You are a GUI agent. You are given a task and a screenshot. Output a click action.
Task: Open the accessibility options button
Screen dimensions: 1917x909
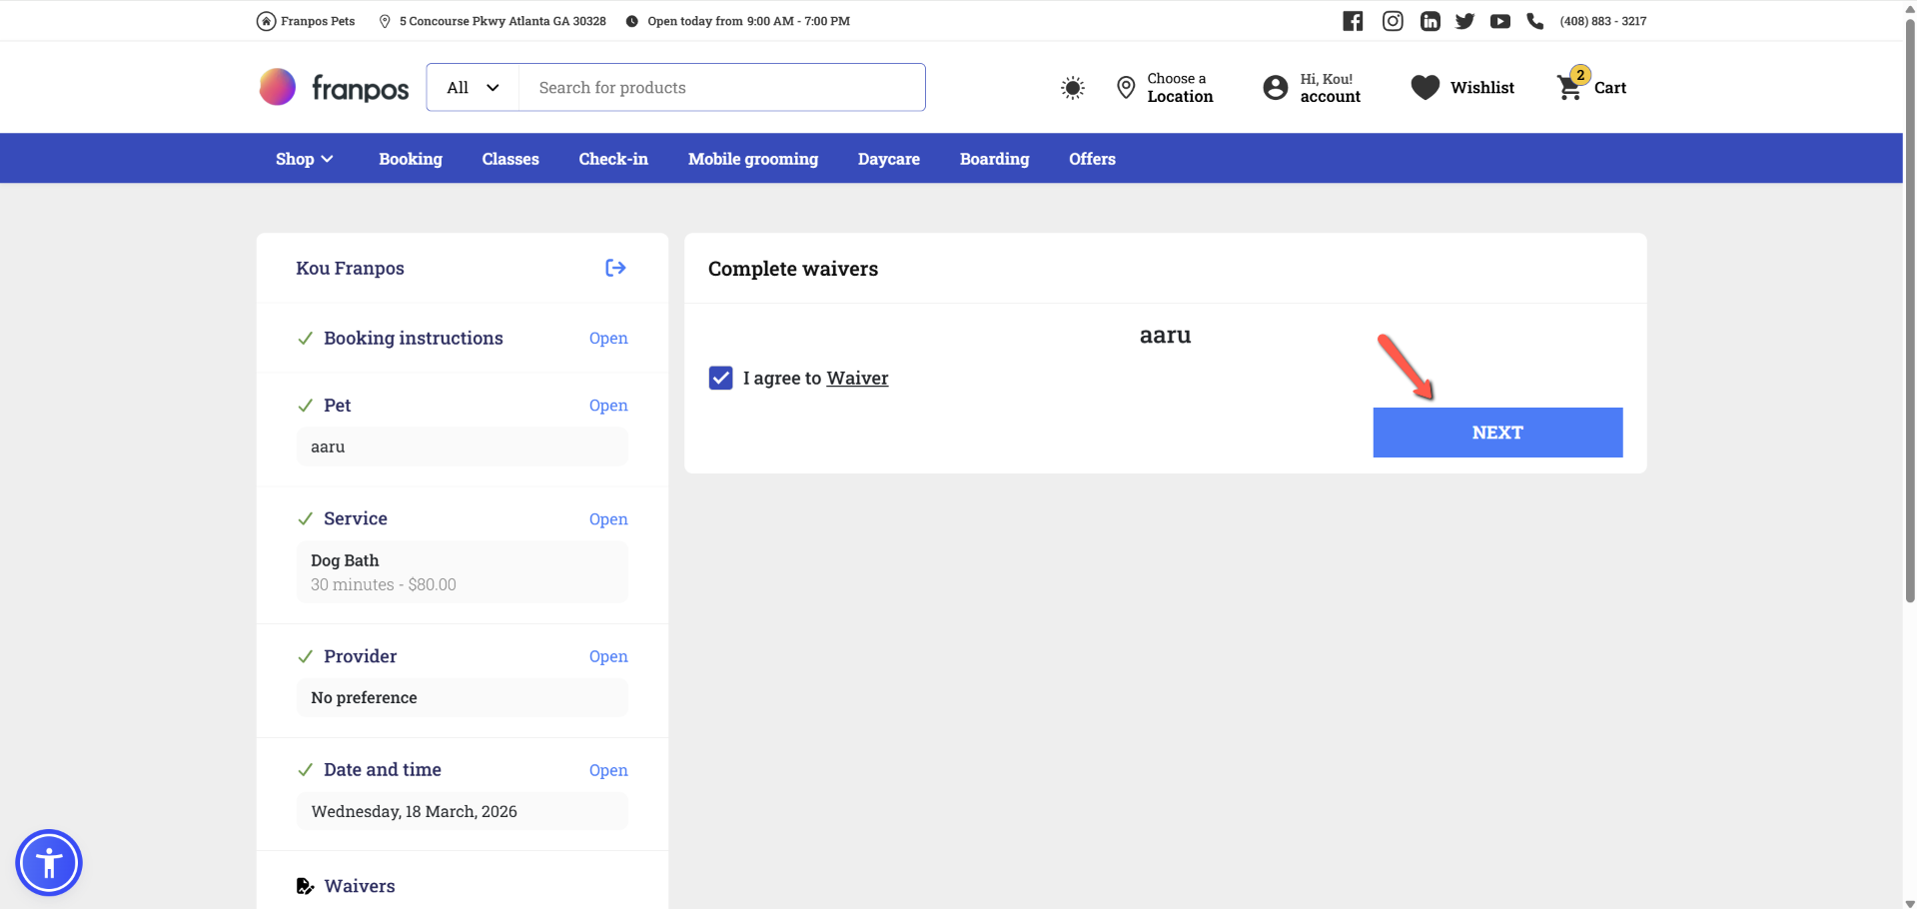coord(49,862)
